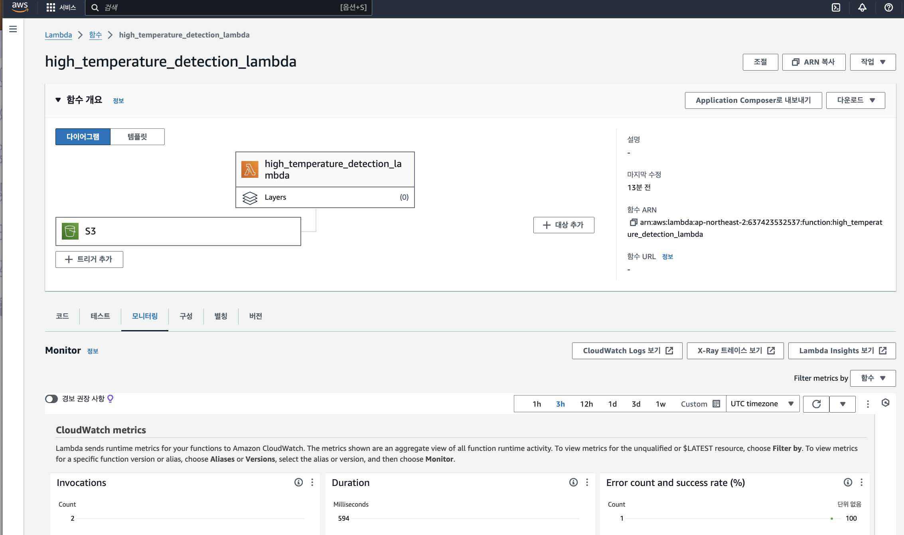Viewport: 904px width, 535px height.
Task: Select the S3 trigger box
Action: (x=178, y=231)
